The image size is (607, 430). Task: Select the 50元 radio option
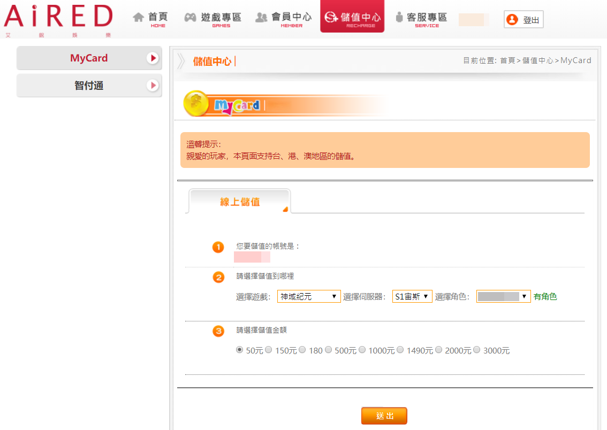240,350
